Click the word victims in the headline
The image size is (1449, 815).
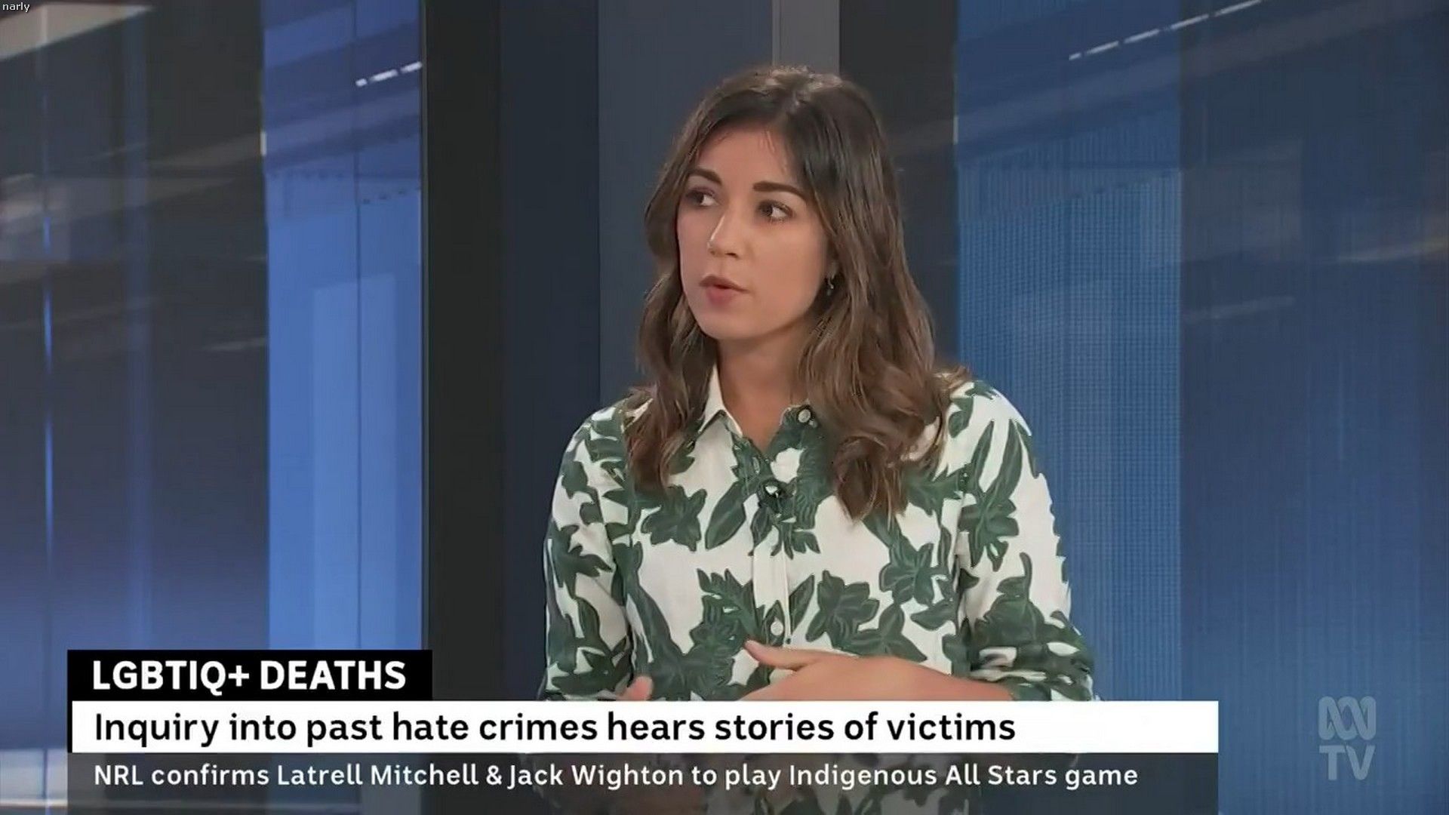click(952, 727)
